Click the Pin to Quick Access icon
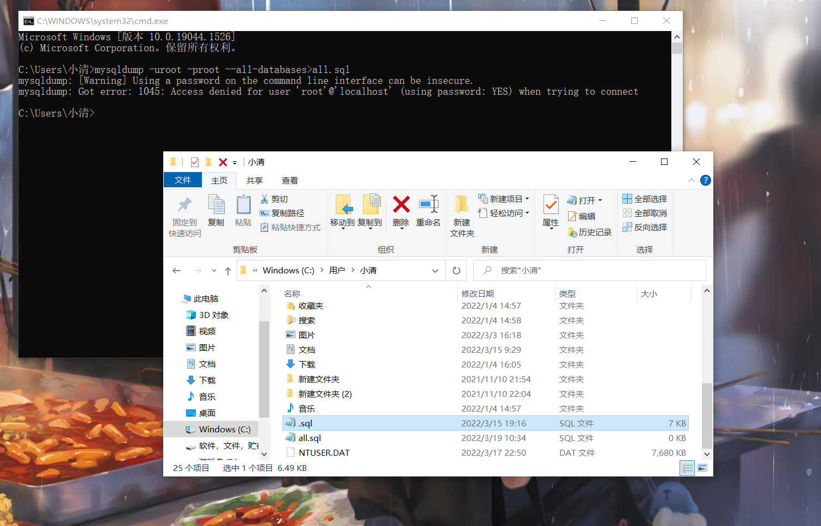The width and height of the screenshot is (821, 526). (184, 205)
